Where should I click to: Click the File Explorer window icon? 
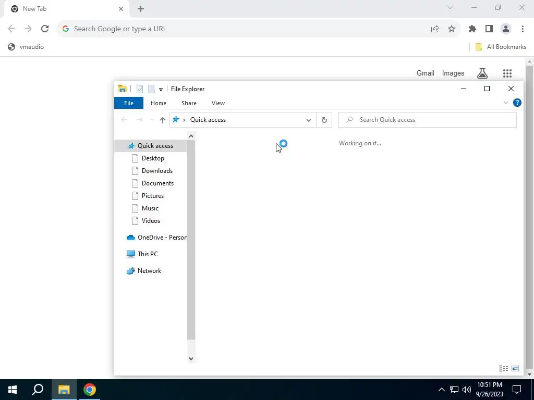point(122,89)
